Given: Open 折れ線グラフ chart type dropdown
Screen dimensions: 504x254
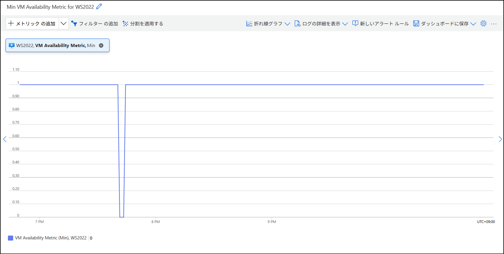Looking at the screenshot, I should tap(268, 24).
